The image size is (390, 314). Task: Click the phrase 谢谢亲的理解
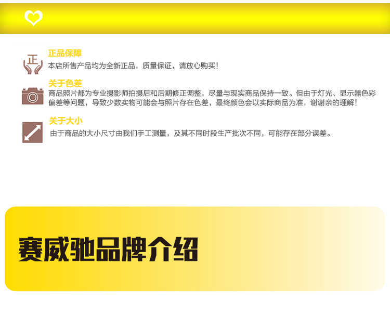coord(333,102)
